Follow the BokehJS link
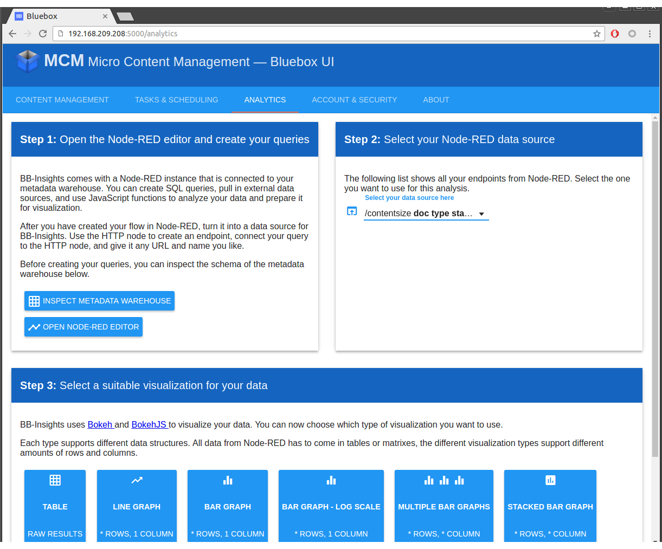The image size is (662, 549). pos(150,424)
